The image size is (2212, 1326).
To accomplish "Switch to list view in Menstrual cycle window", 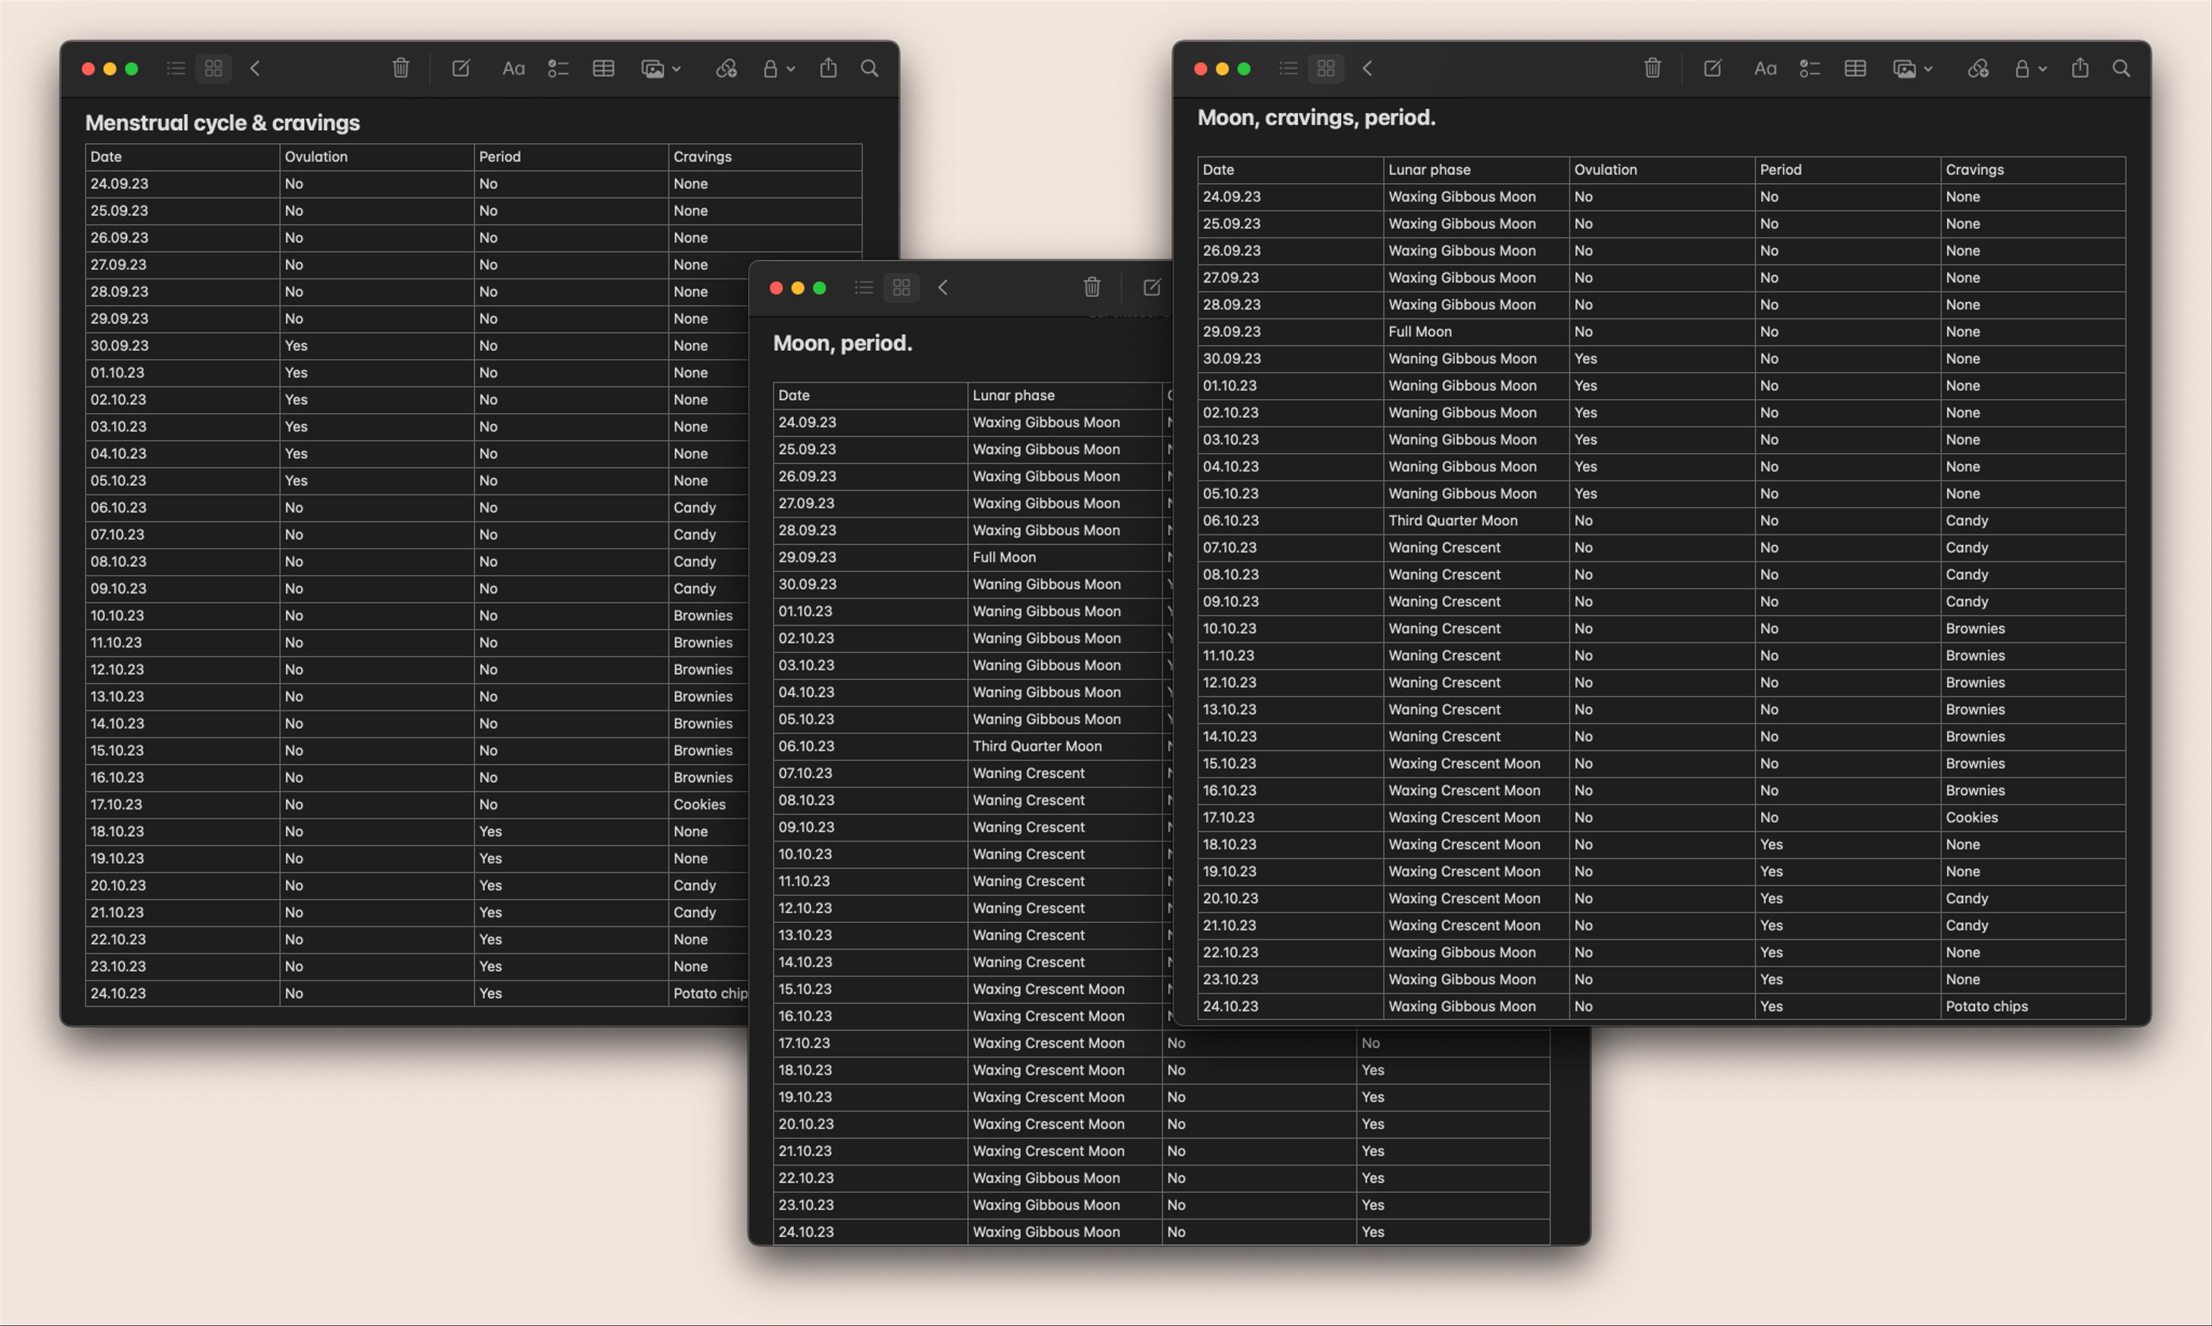I will click(x=176, y=69).
